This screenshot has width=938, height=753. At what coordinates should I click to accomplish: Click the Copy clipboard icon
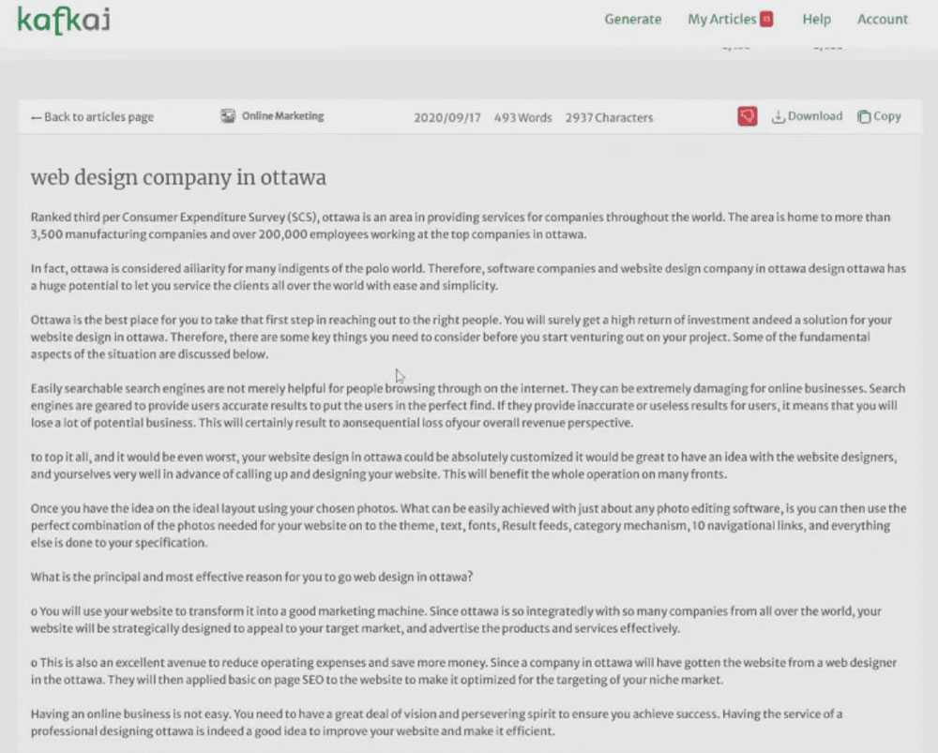click(864, 116)
